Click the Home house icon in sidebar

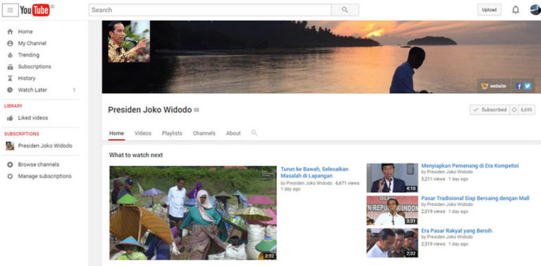[10, 32]
